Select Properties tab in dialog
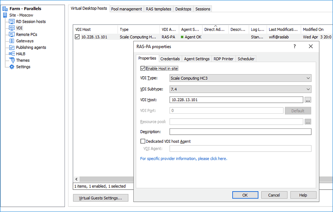This screenshot has height=212, width=333. (147, 58)
